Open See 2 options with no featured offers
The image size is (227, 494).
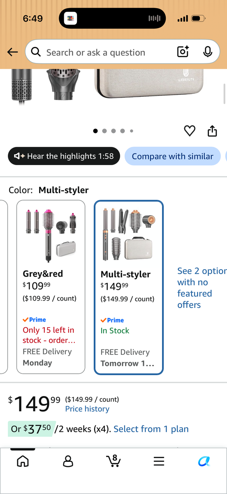point(202,288)
